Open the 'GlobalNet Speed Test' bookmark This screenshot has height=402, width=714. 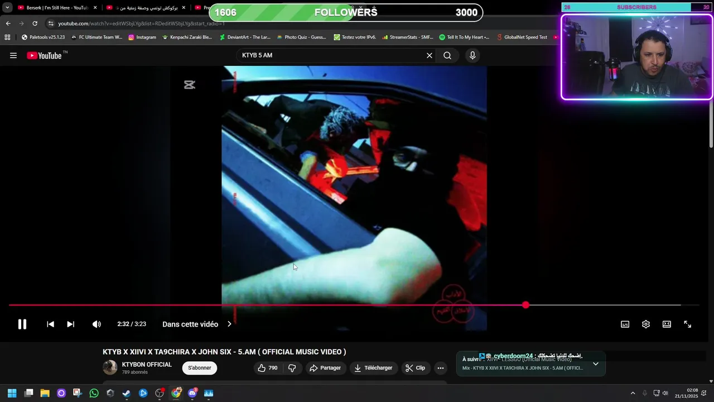pyautogui.click(x=521, y=37)
